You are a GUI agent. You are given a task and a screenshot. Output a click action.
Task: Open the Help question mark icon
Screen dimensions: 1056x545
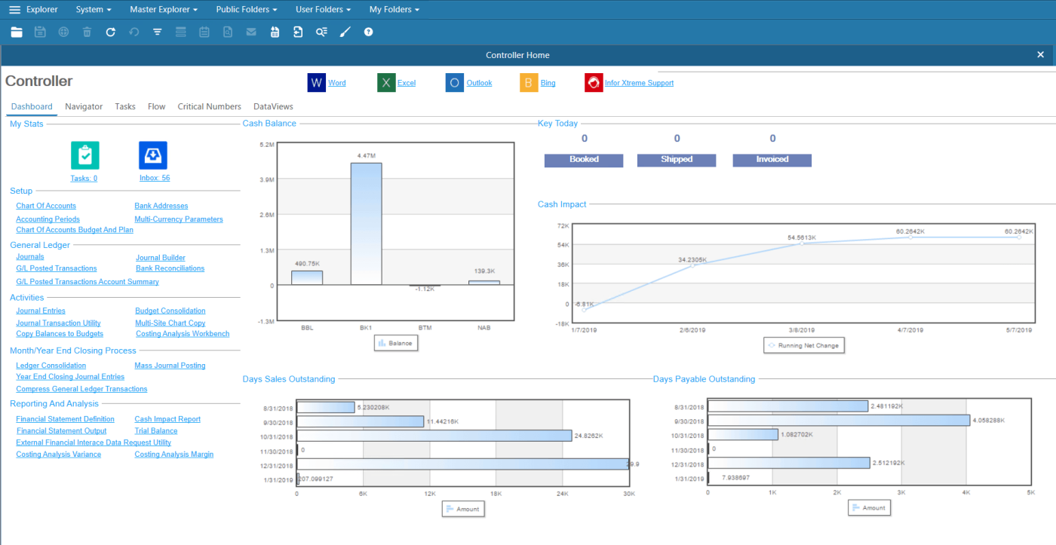pyautogui.click(x=368, y=32)
